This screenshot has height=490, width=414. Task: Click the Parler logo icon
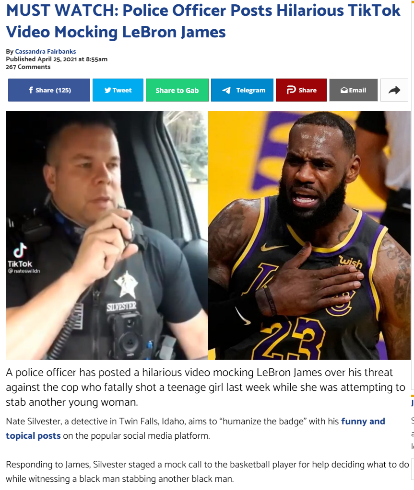pyautogui.click(x=291, y=90)
